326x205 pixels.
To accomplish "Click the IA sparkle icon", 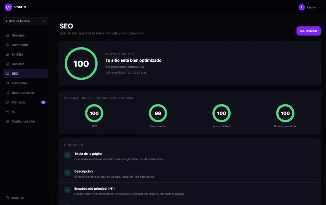I will click(x=7, y=112).
